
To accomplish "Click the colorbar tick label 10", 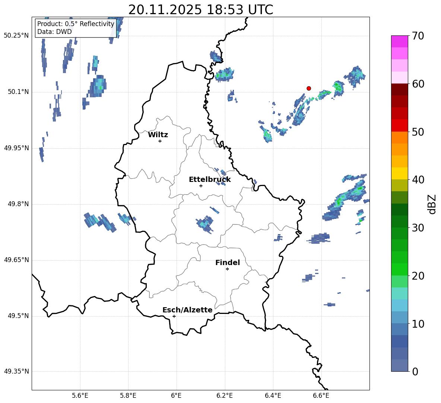I will tap(418, 324).
